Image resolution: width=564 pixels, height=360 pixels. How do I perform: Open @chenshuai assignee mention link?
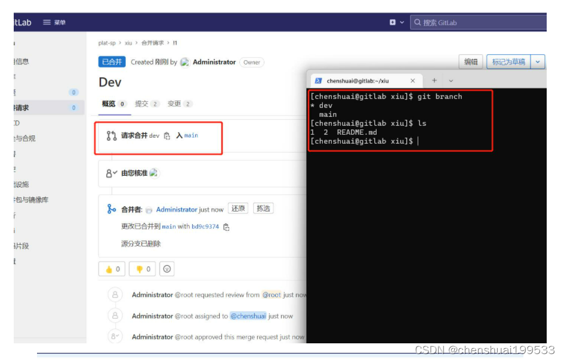point(248,316)
